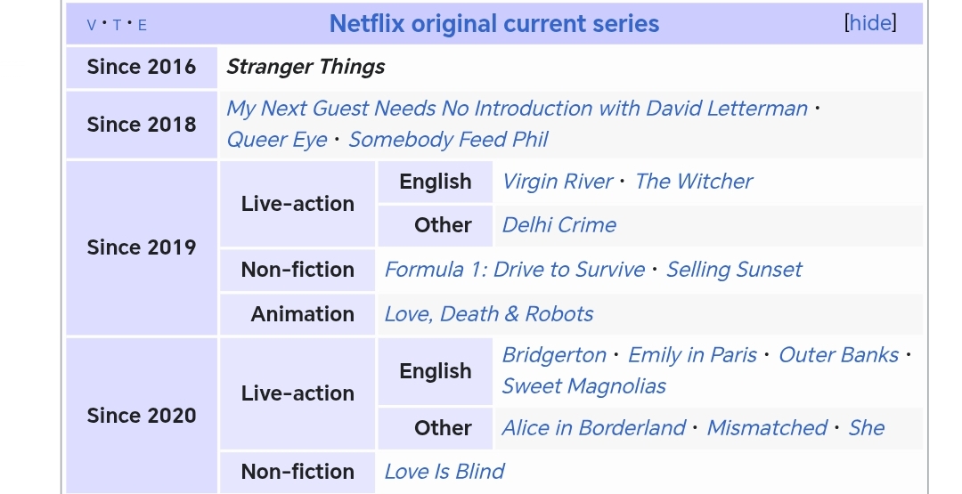962x494 pixels.
Task: Click the V (view template) link
Action: click(x=92, y=25)
